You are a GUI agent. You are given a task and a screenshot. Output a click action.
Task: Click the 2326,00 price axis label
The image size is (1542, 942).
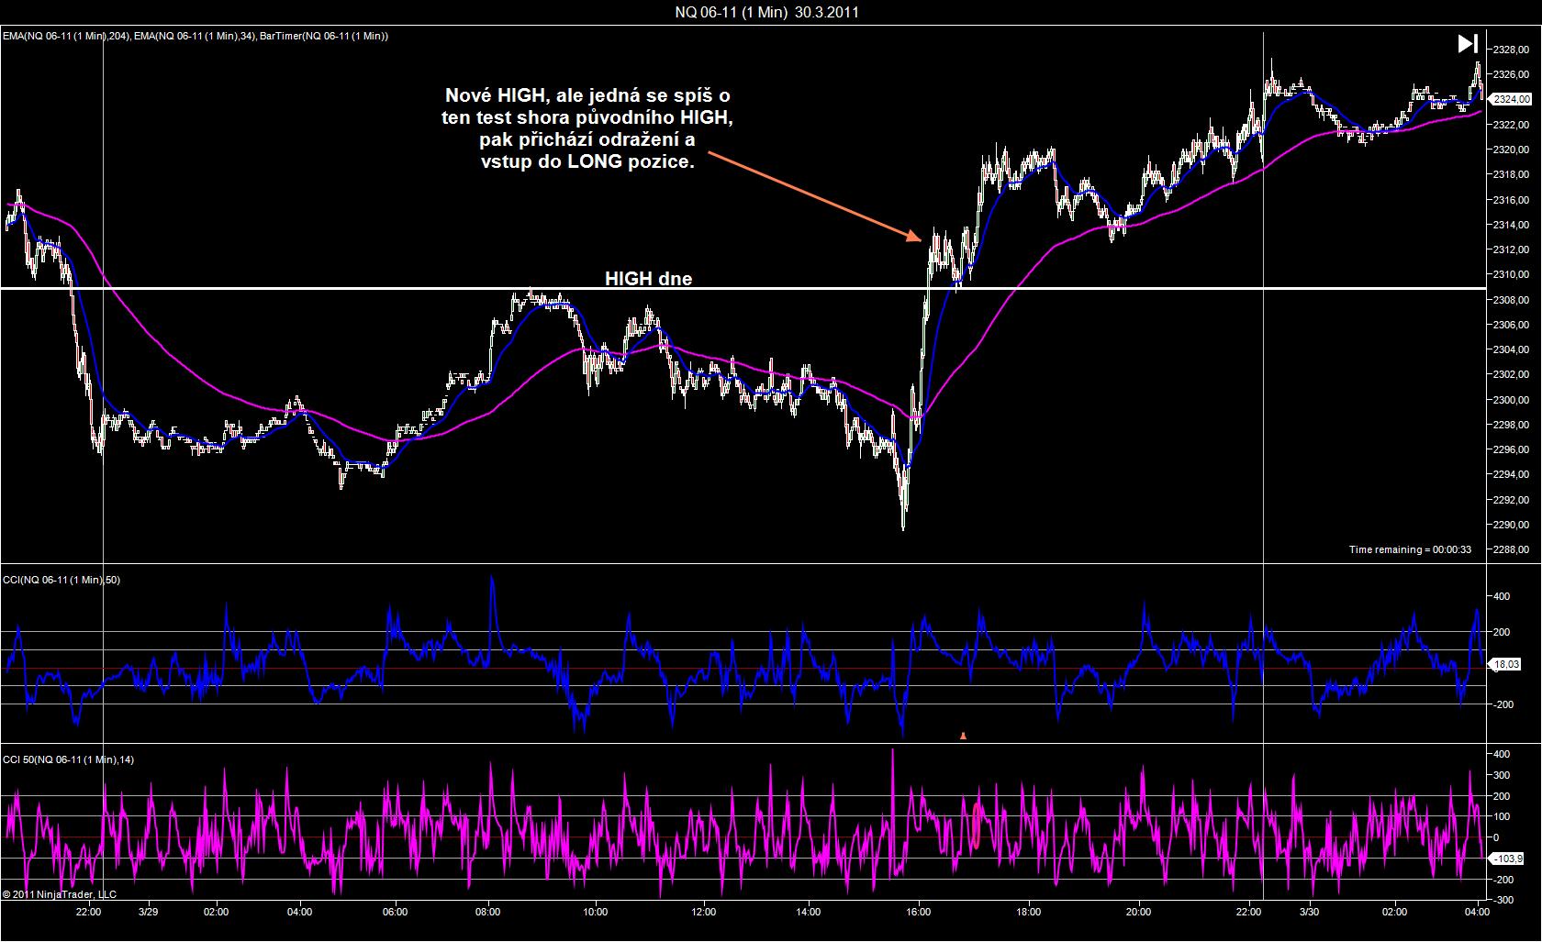(1511, 74)
